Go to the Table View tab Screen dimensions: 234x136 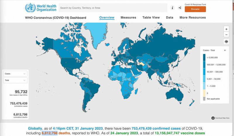point(151,18)
